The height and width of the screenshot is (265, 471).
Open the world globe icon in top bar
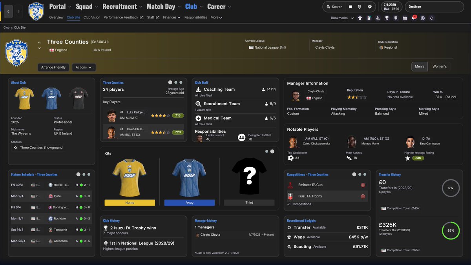(360, 7)
